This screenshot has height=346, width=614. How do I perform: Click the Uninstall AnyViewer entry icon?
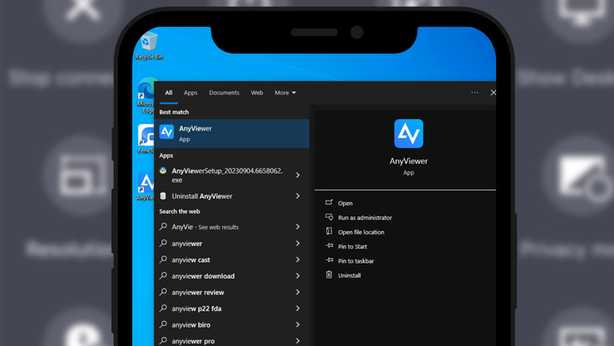pos(164,195)
